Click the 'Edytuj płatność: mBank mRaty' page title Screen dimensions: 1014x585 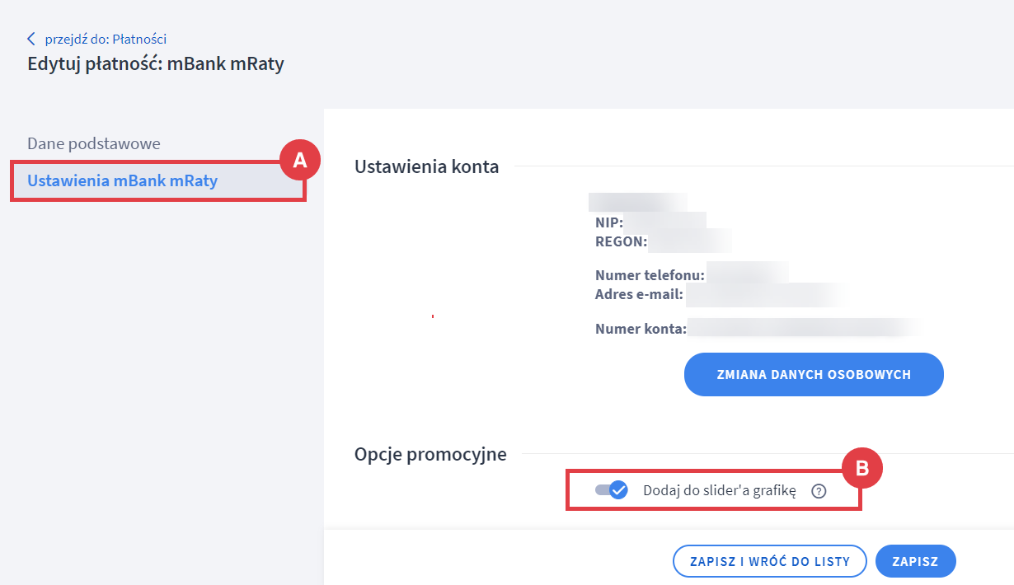pos(156,63)
